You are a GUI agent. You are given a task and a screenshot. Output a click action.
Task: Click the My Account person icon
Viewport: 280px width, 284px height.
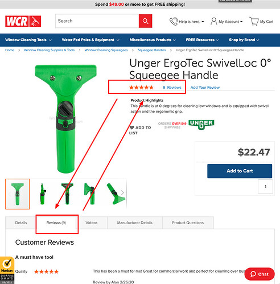click(214, 21)
